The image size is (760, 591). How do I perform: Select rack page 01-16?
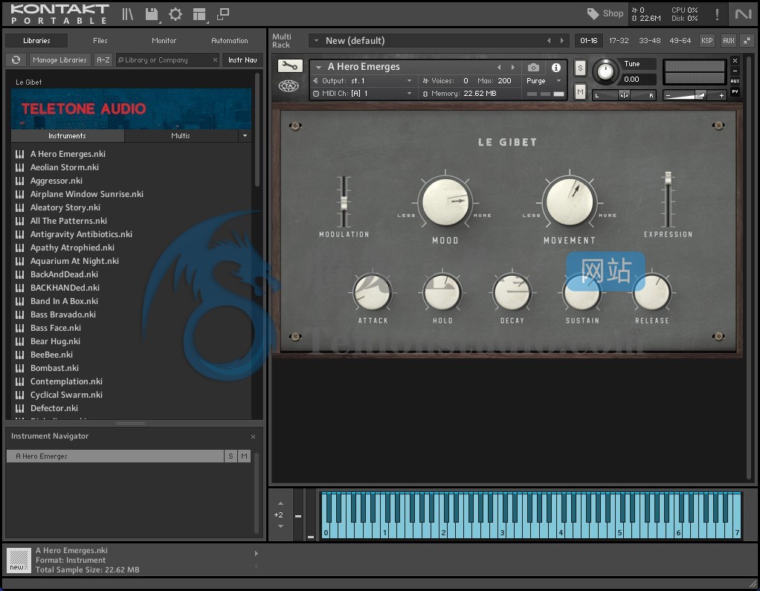pos(588,41)
